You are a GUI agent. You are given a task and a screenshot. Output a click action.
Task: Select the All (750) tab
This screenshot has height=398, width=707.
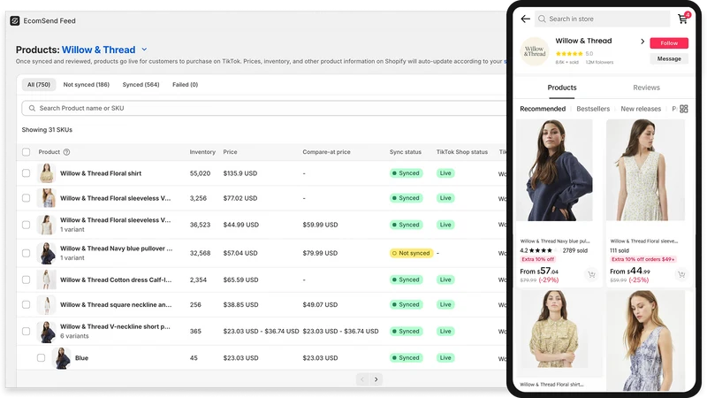[39, 84]
